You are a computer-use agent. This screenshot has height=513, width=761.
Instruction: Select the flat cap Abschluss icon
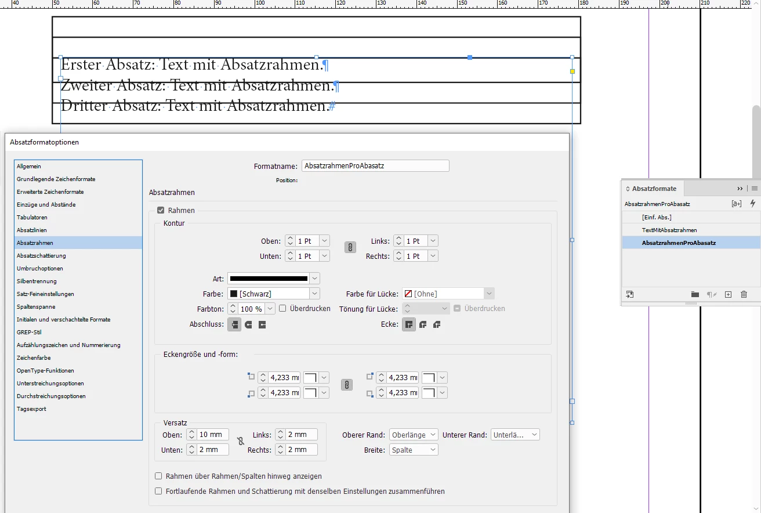coord(234,324)
